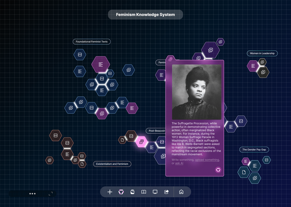This screenshot has width=291, height=207.
Task: Select purple video hexagon within the blue hexagon chain
Action: [102, 113]
